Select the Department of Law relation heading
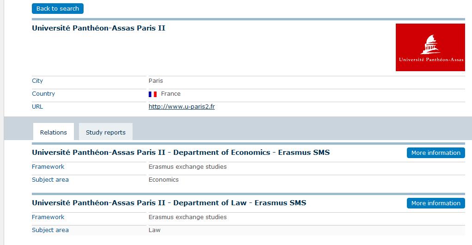This screenshot has width=472, height=245. click(x=169, y=203)
